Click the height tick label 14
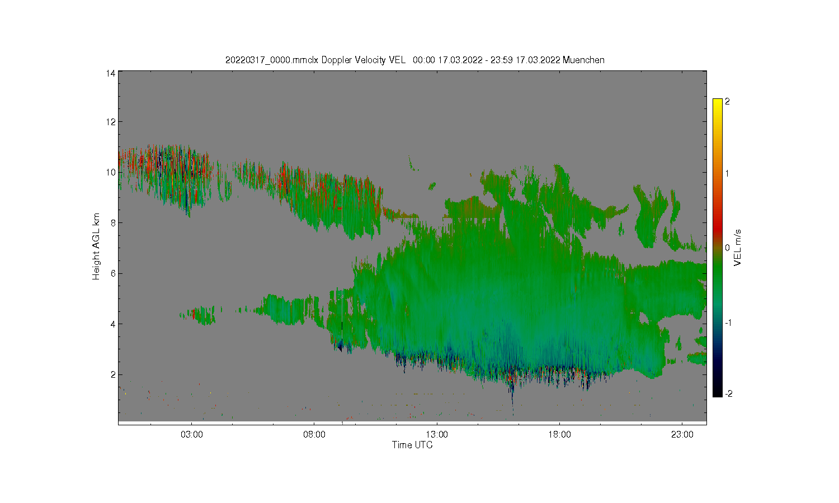839x503 pixels. (x=111, y=73)
